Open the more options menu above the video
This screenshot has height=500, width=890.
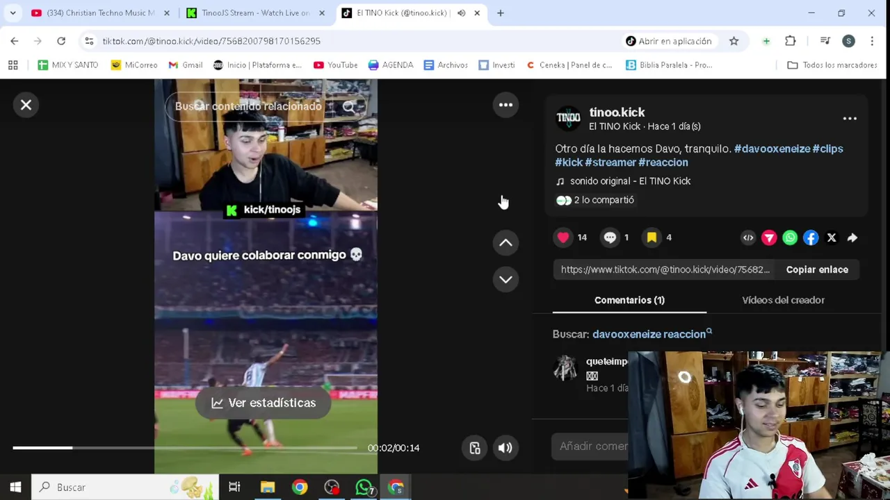pos(505,105)
